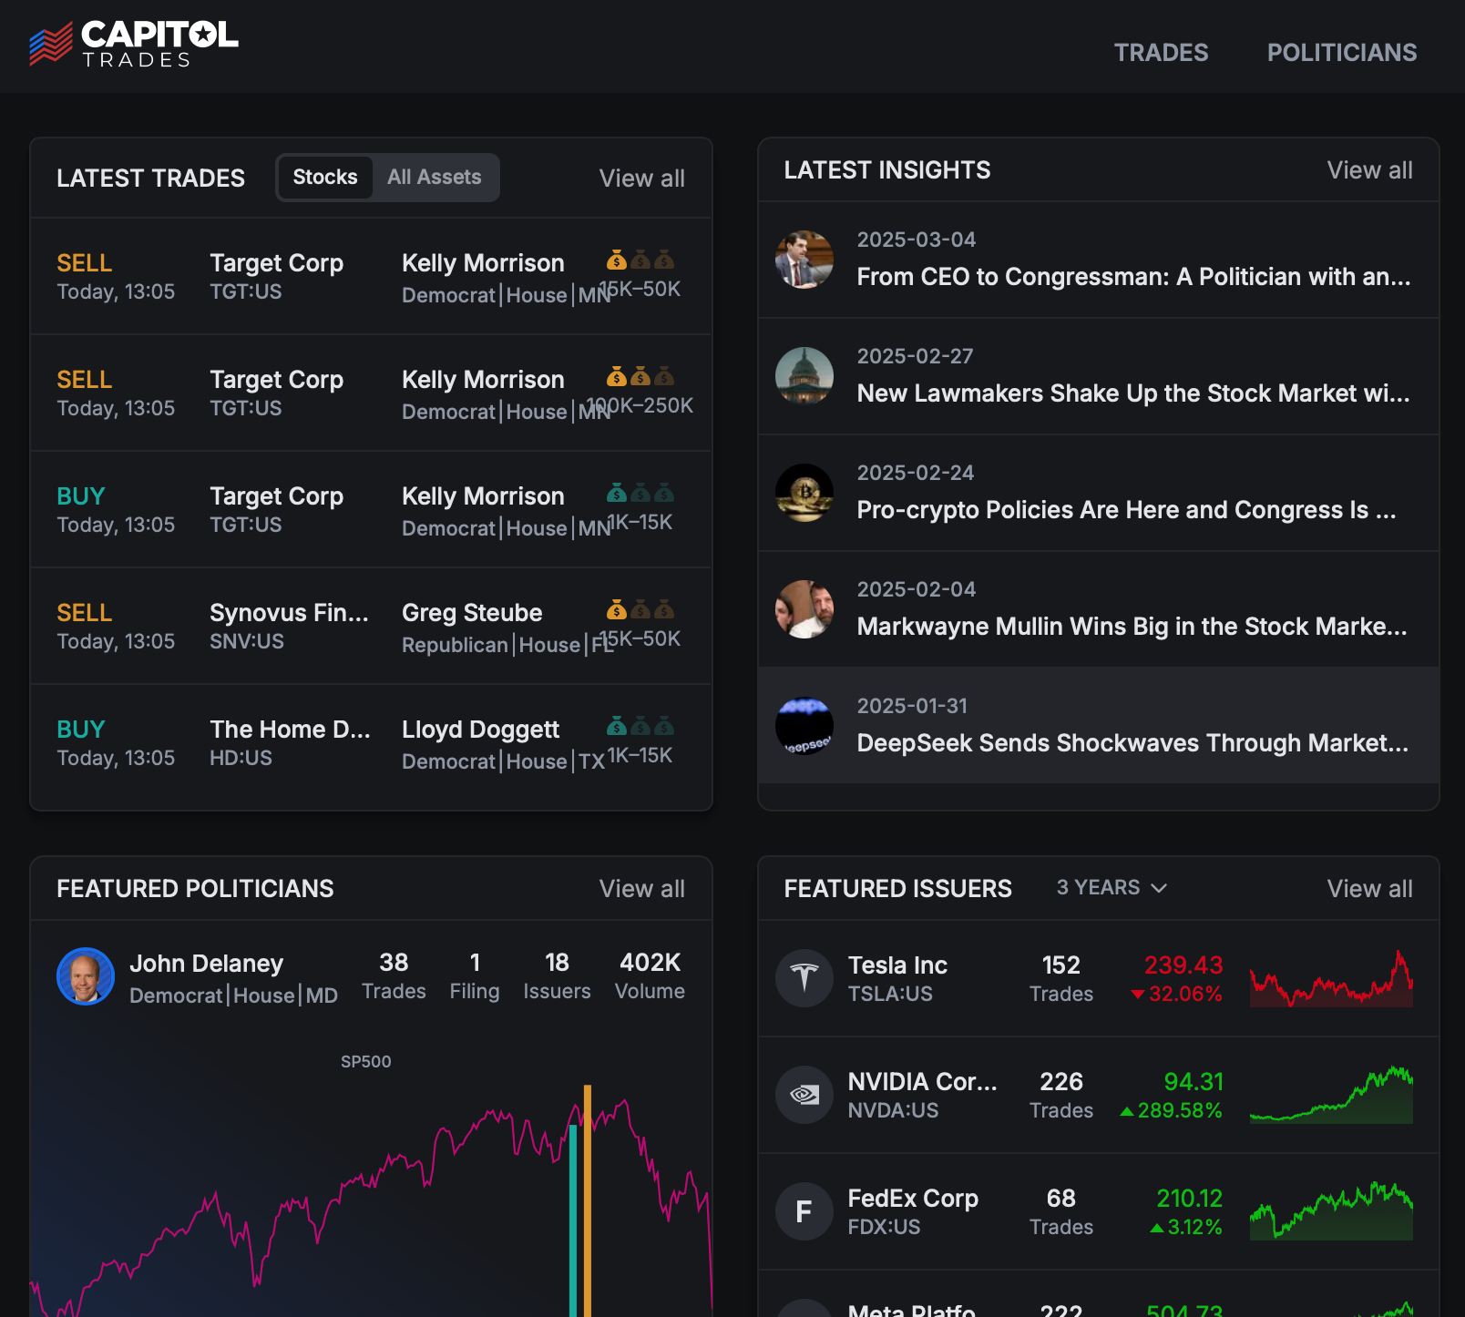Click NVIDIA '226 Trades' count
The width and height of the screenshot is (1465, 1317).
pos(1061,1096)
